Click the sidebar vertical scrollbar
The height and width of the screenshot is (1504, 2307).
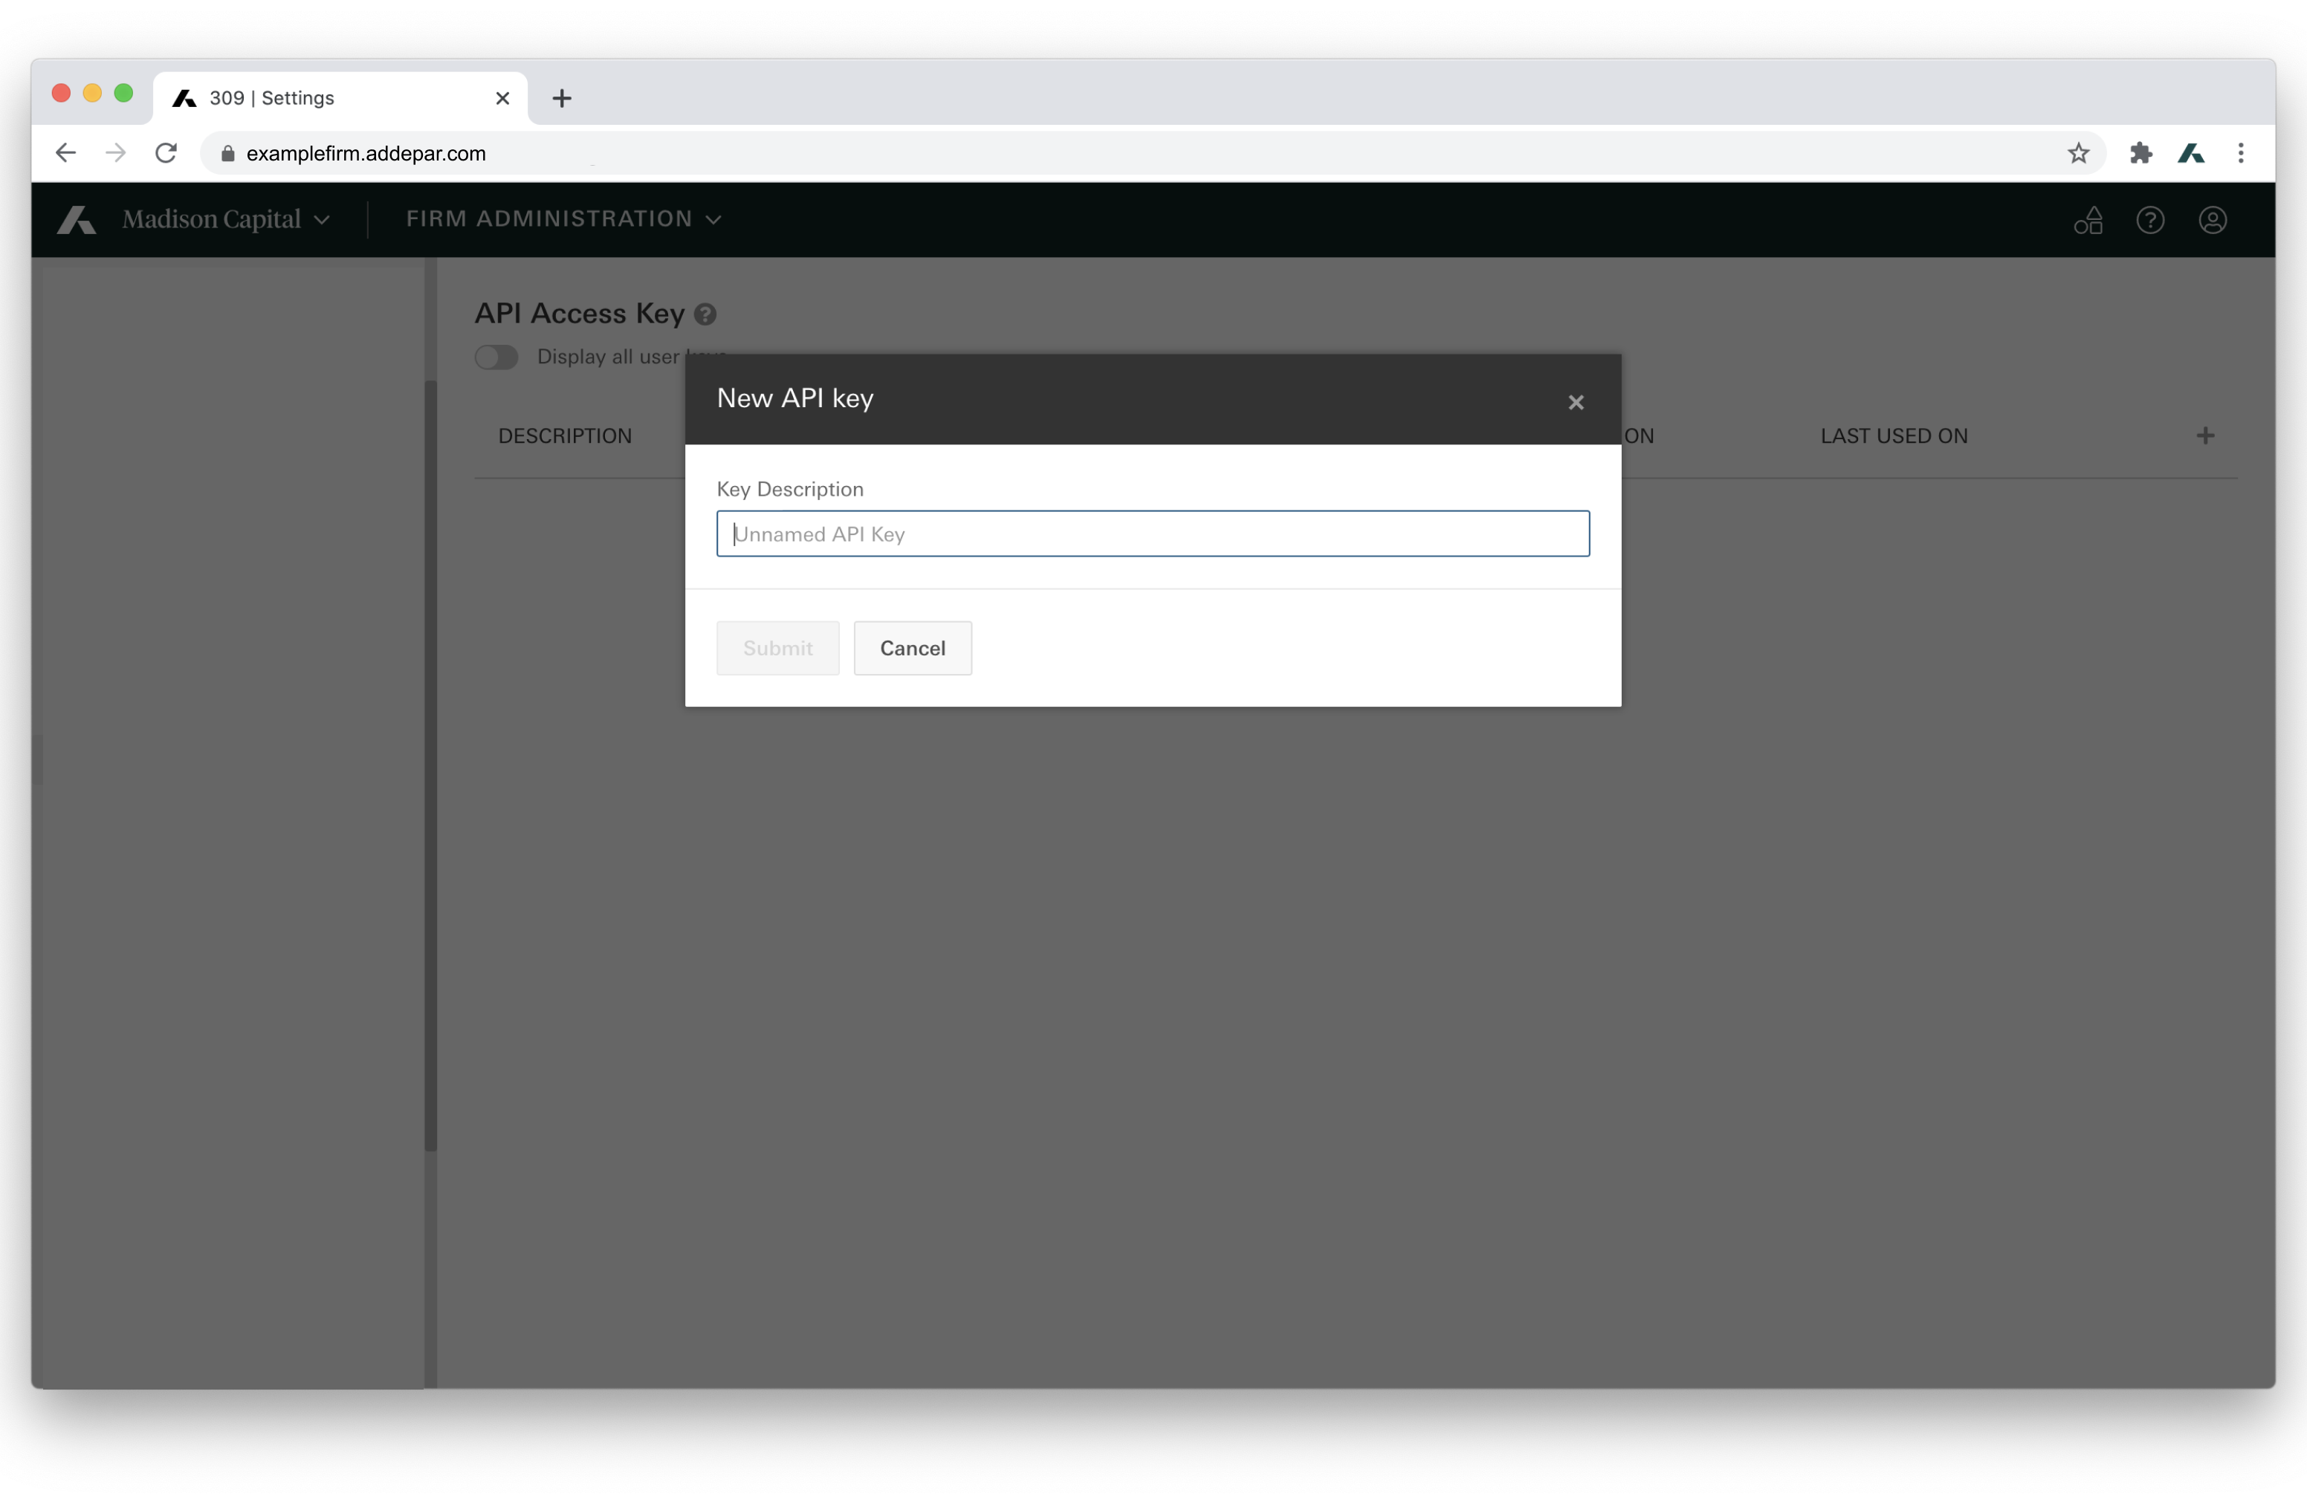tap(430, 765)
